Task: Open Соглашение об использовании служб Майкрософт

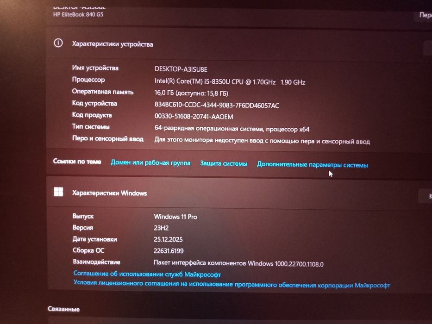Action: [x=147, y=274]
